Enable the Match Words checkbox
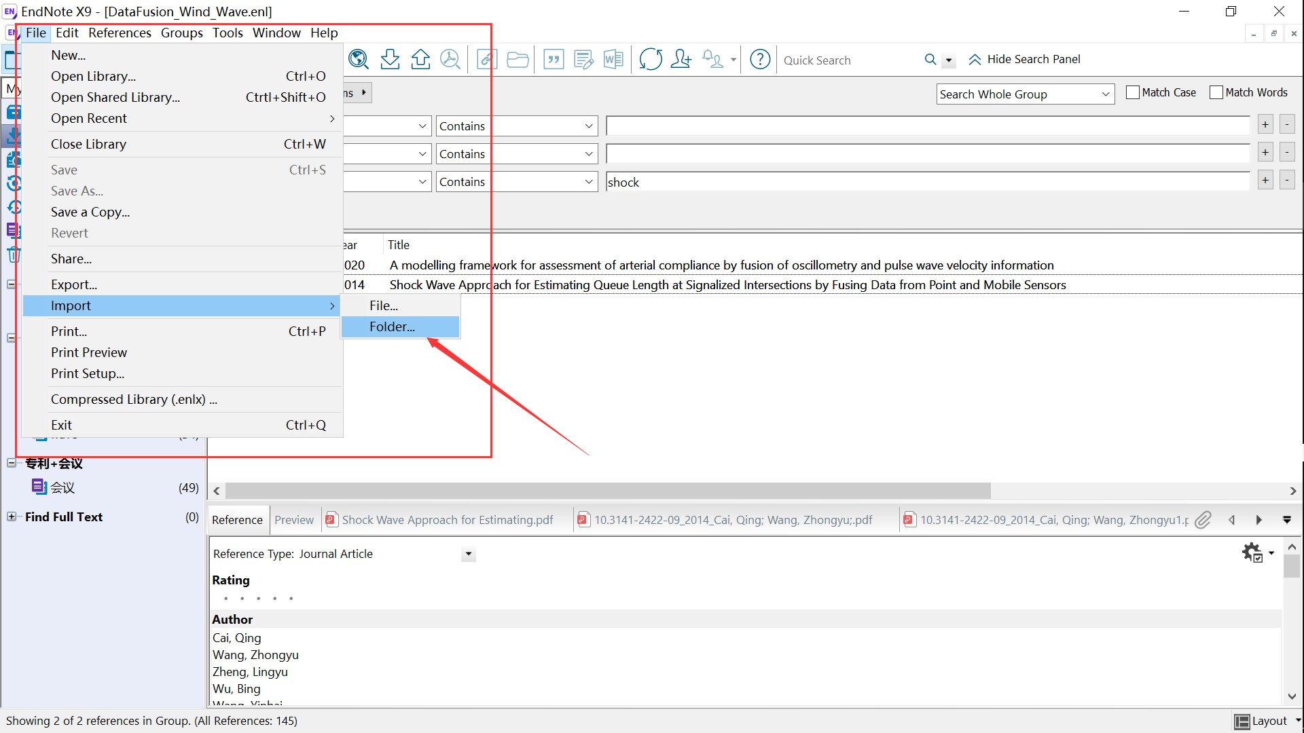 (1216, 92)
